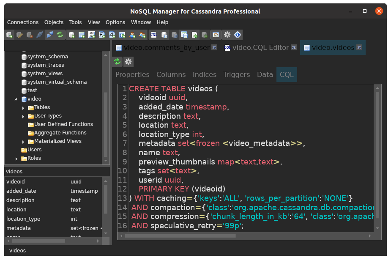Click the blue info icon in toolbar

point(238,35)
